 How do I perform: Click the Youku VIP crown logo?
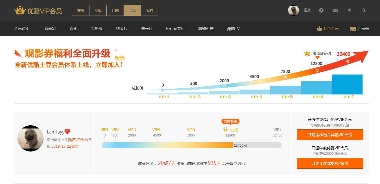20,10
